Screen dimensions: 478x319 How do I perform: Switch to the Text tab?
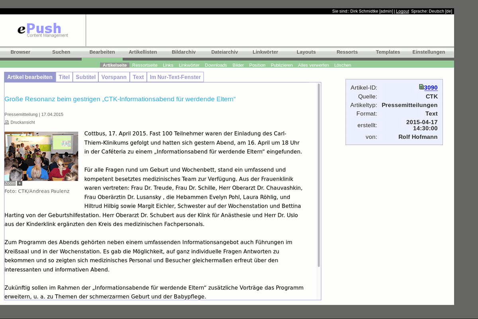[x=138, y=77]
